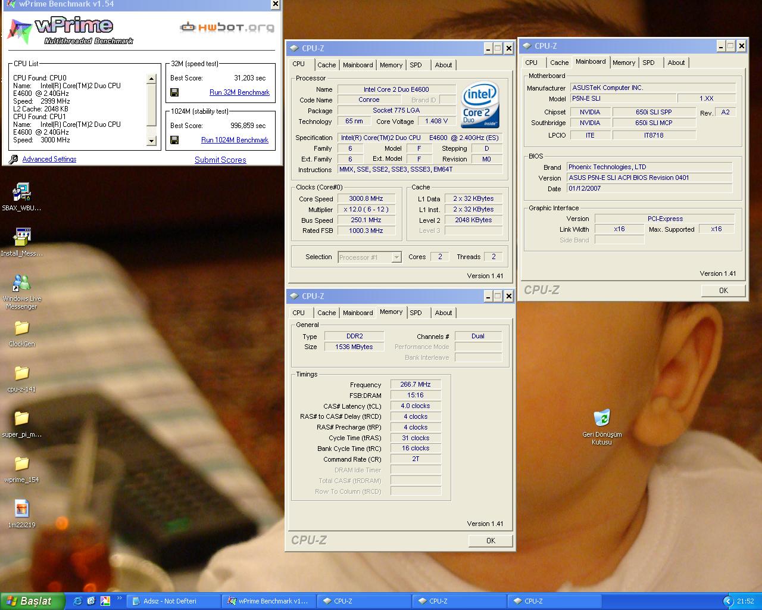Switch to Mainboard tab in CPU window
Viewport: 762px width, 610px height.
pos(358,65)
